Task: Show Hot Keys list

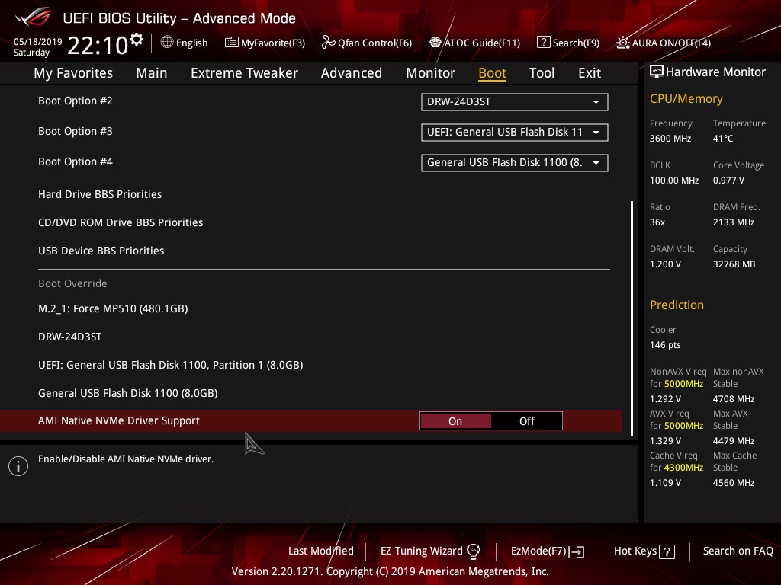Action: [x=635, y=551]
